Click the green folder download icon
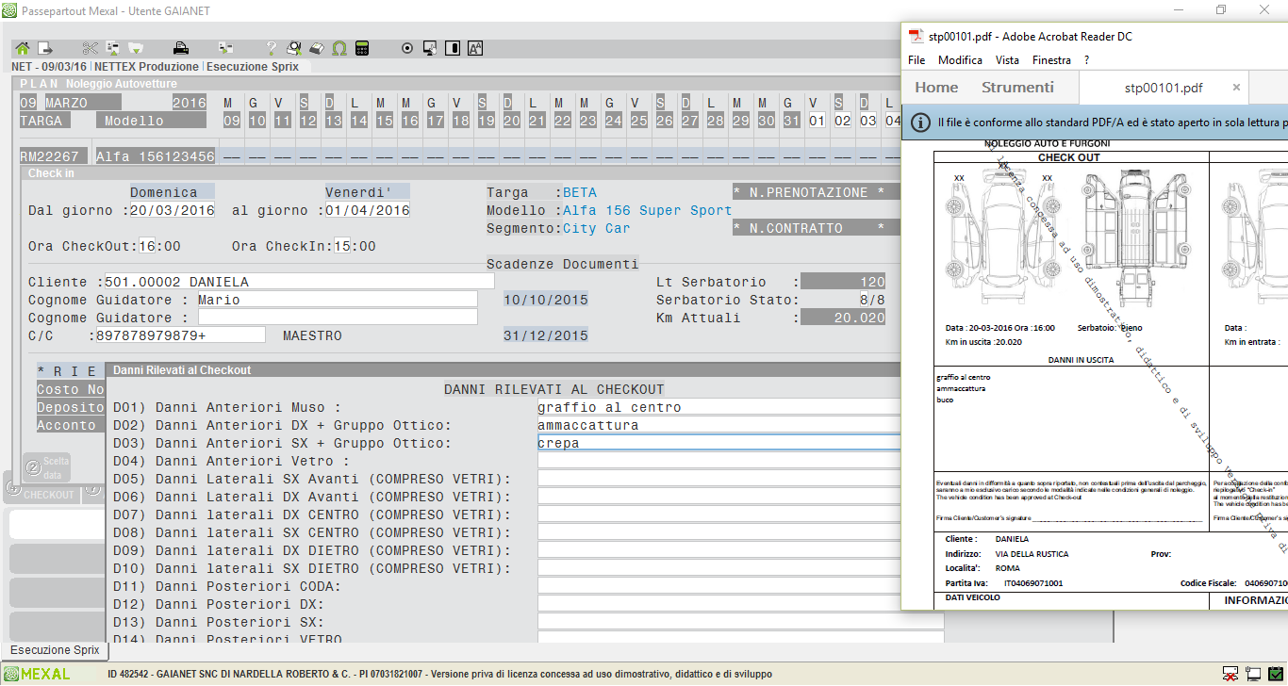 point(136,48)
